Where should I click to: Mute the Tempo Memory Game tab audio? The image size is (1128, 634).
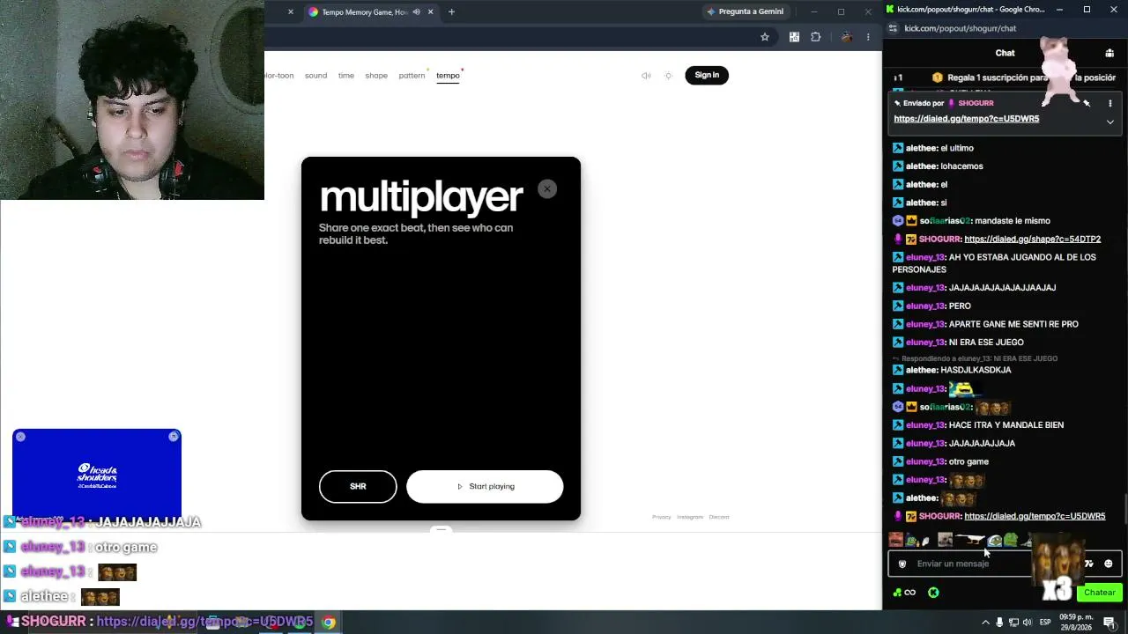[x=416, y=12]
